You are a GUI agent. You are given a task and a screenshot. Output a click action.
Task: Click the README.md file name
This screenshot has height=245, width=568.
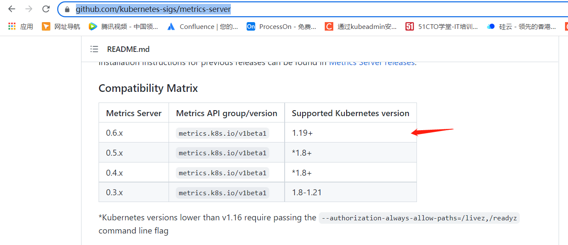click(128, 49)
